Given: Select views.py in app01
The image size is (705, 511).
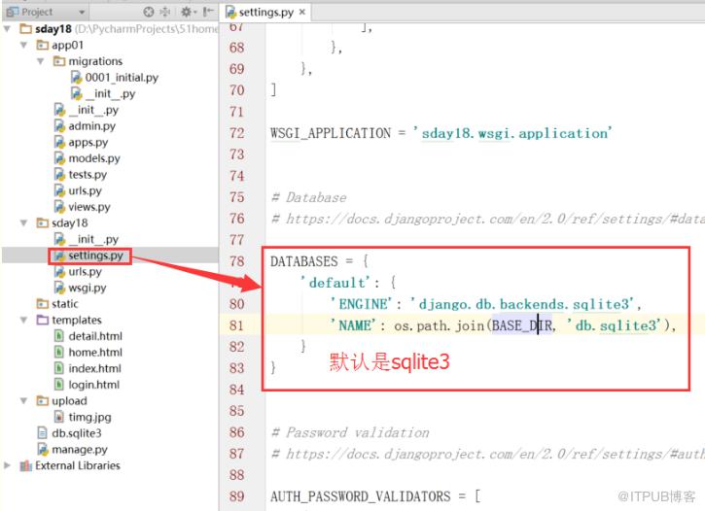Looking at the screenshot, I should tap(89, 207).
